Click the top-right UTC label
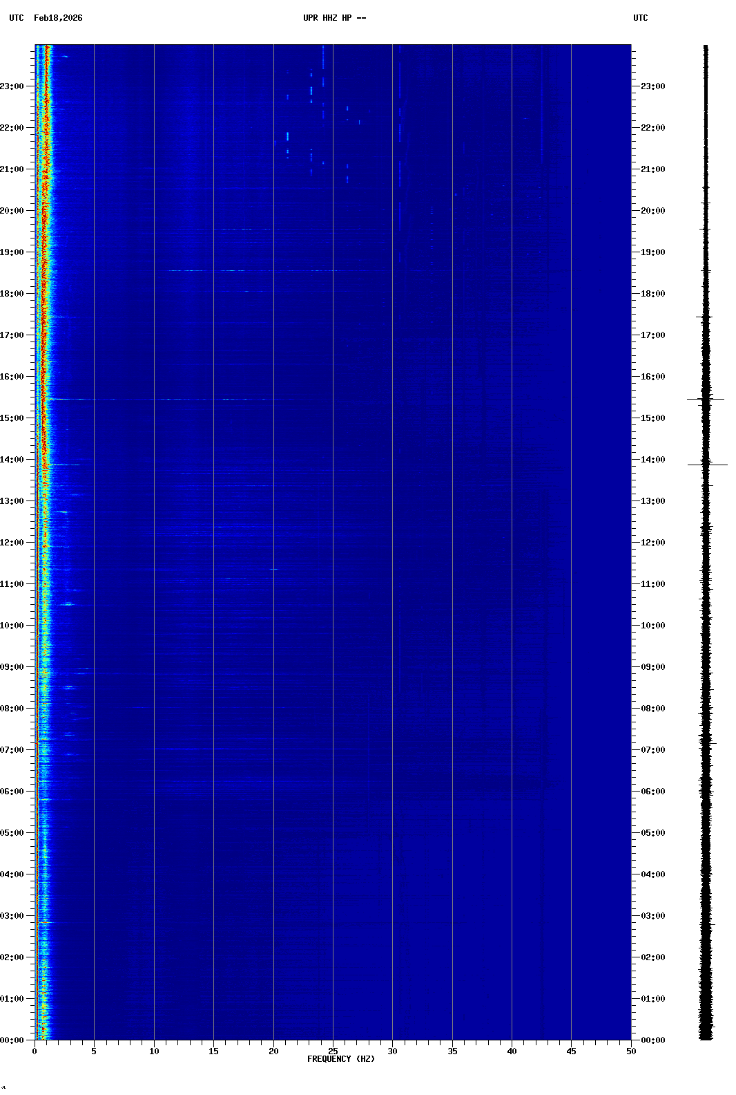The image size is (736, 1095). tap(640, 18)
